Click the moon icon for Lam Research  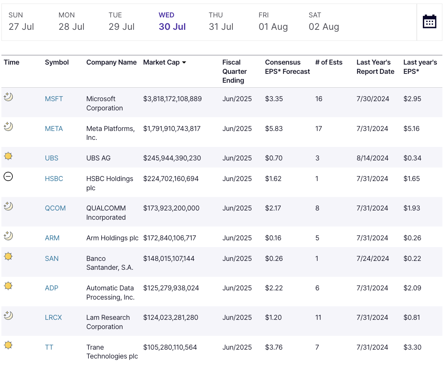tap(8, 316)
